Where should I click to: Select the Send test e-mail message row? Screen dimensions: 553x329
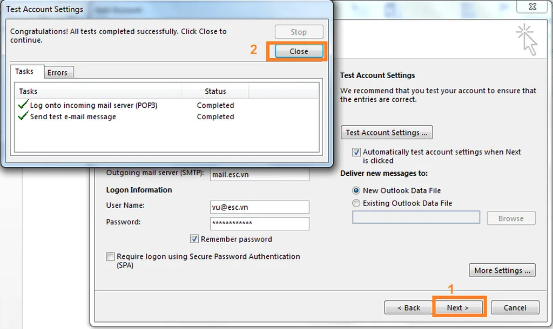166,116
